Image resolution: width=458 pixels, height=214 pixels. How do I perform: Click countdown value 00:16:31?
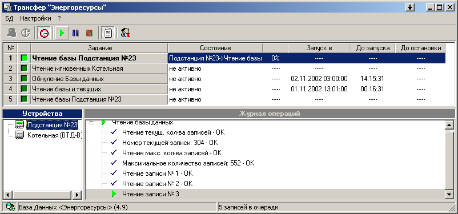pos(372,89)
